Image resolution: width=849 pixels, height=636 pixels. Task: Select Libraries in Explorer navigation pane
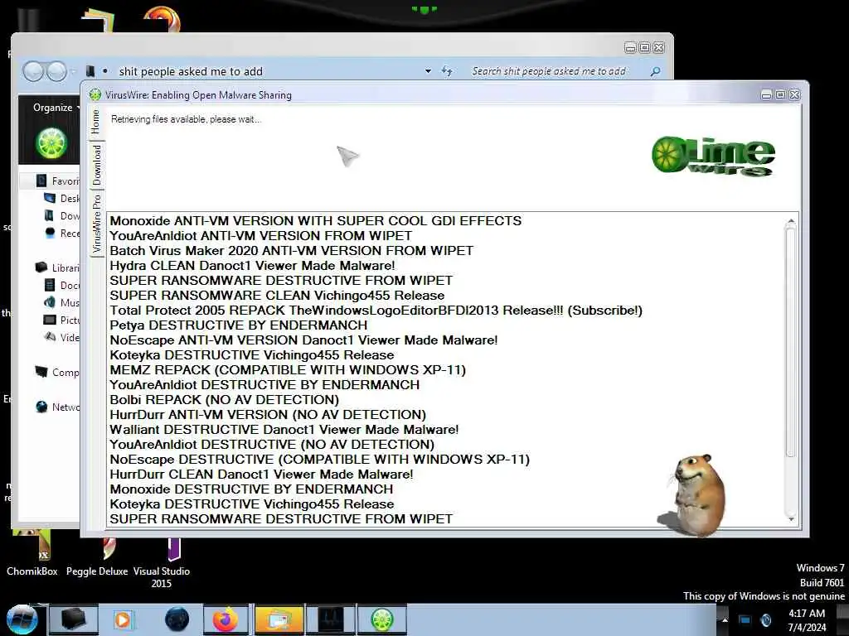pos(57,267)
